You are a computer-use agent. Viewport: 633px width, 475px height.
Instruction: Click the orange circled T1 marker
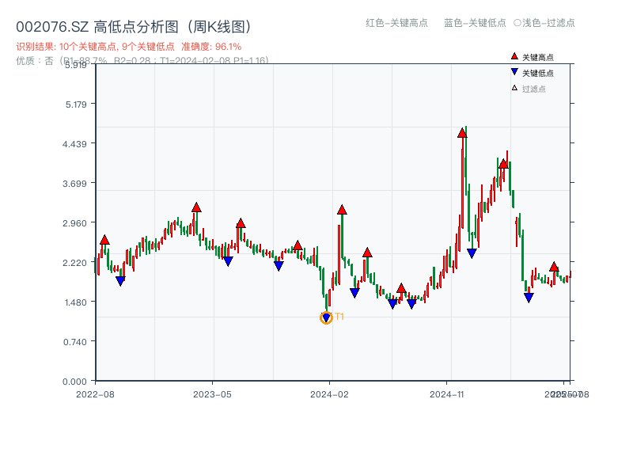tap(326, 316)
